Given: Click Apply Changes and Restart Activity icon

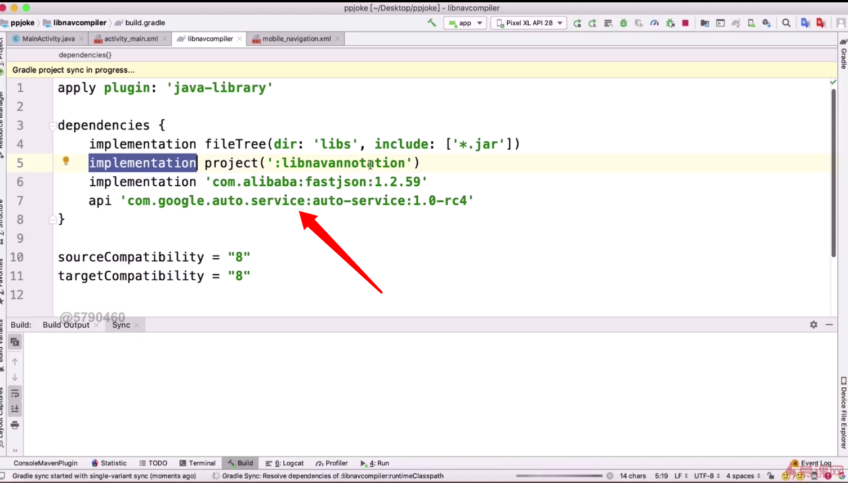Looking at the screenshot, I should (592, 23).
